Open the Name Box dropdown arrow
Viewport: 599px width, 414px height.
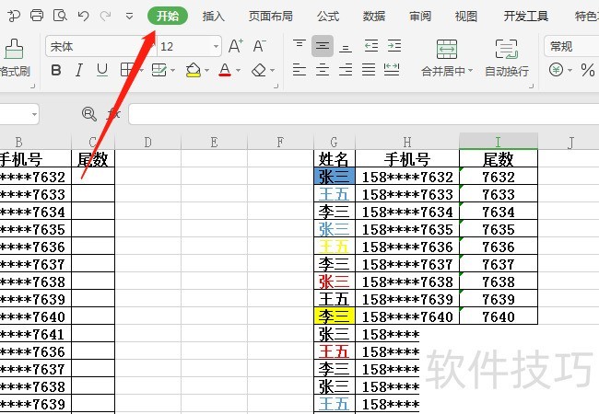[x=34, y=114]
